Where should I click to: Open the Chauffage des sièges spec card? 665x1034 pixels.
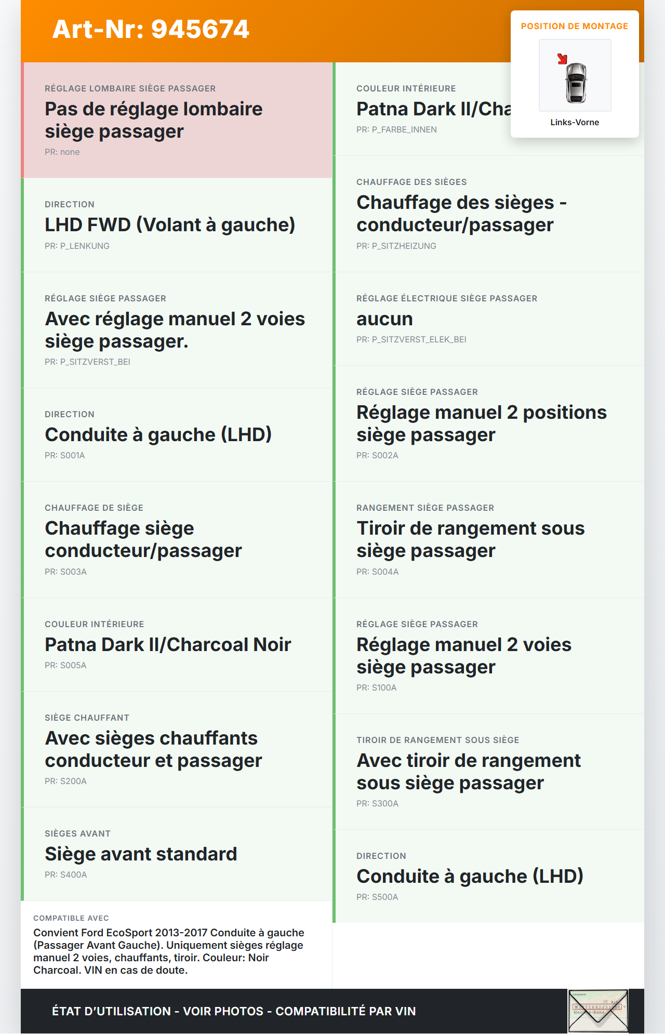[x=488, y=214]
